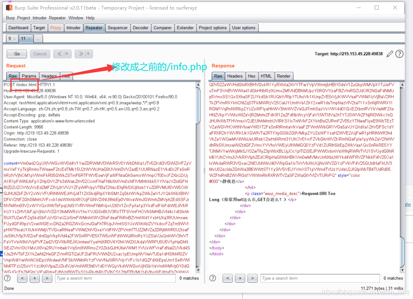Show response Raw view
The image size is (413, 299).
click(x=218, y=76)
